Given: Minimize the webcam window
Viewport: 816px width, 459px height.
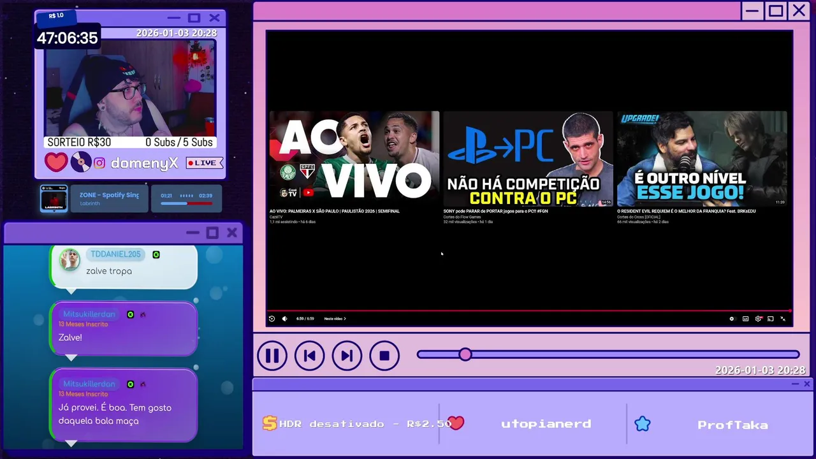Looking at the screenshot, I should point(173,18).
